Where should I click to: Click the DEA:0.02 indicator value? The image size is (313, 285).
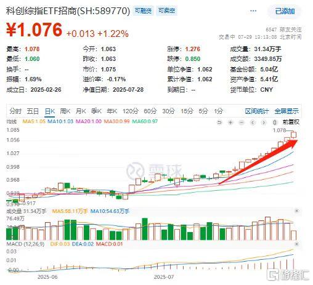point(83,244)
